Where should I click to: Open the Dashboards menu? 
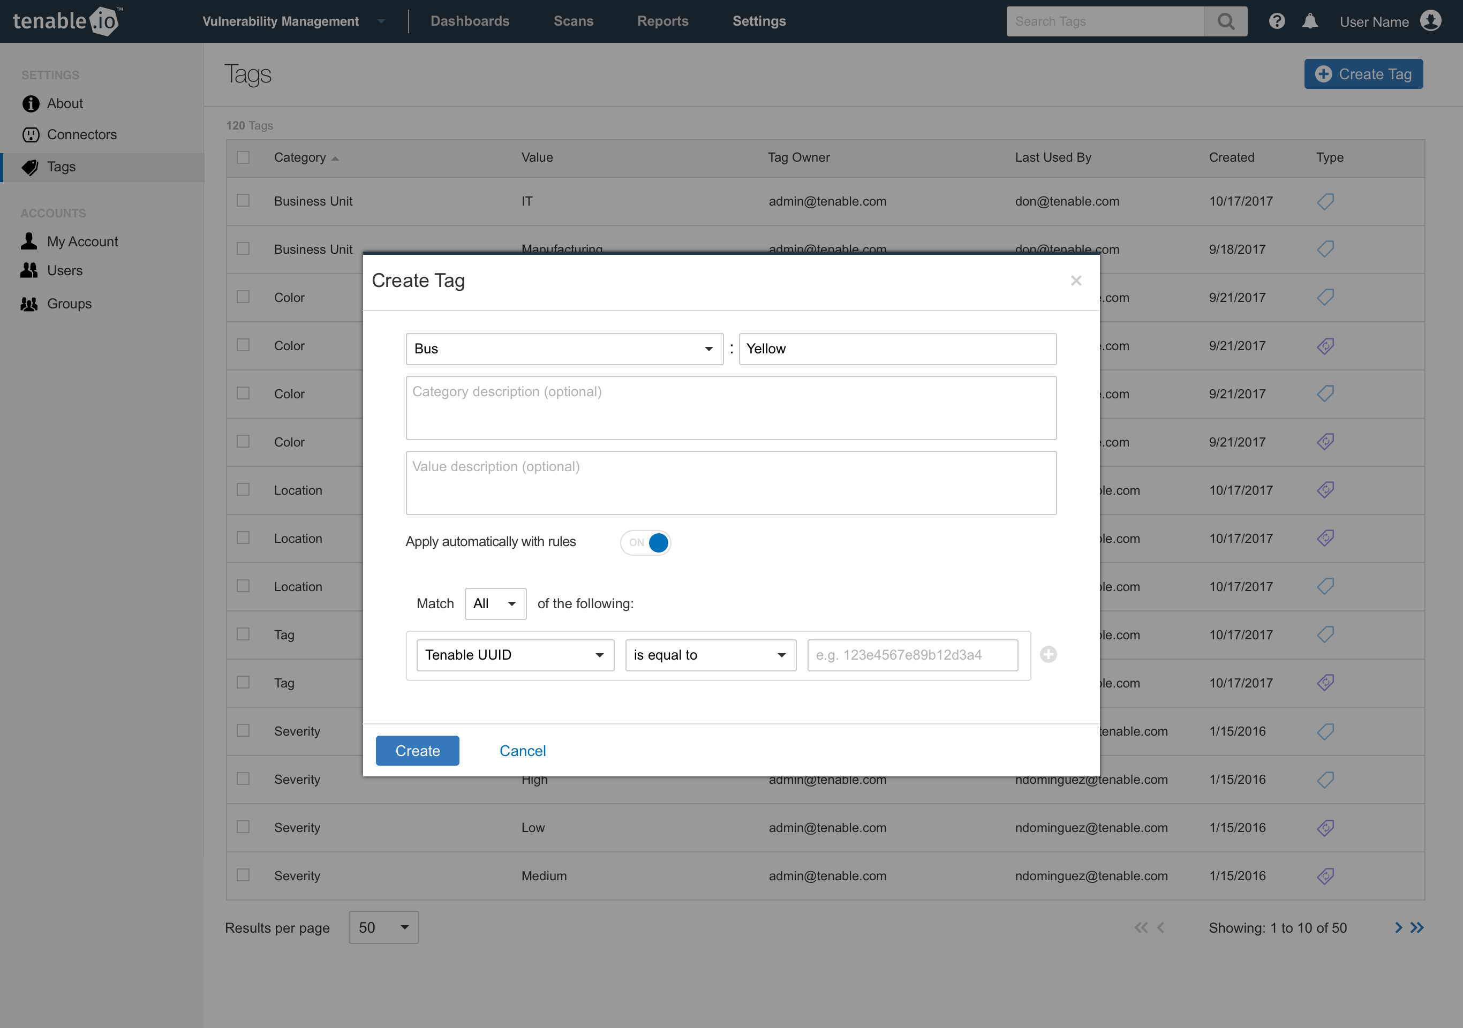[x=470, y=21]
